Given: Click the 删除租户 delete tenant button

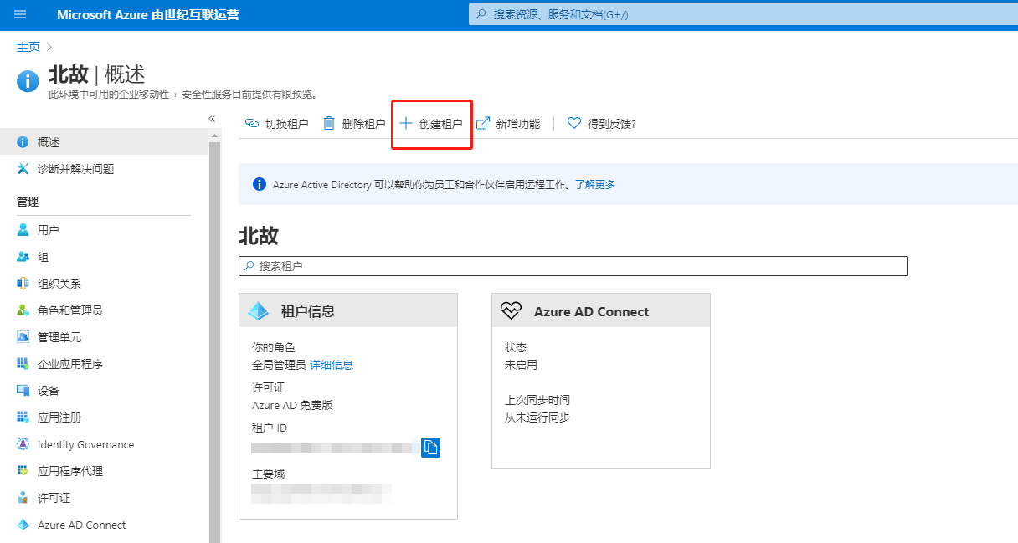Looking at the screenshot, I should tap(354, 124).
